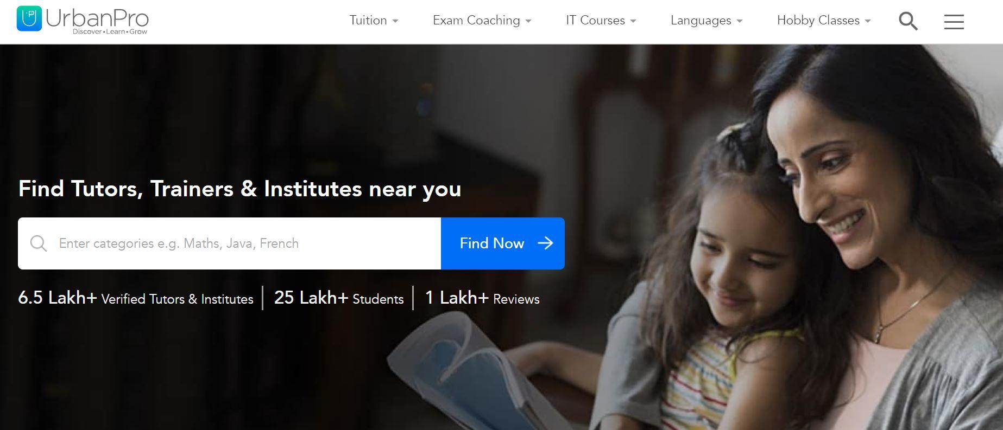Expand the Languages dropdown arrow
The height and width of the screenshot is (430, 1003).
[739, 21]
